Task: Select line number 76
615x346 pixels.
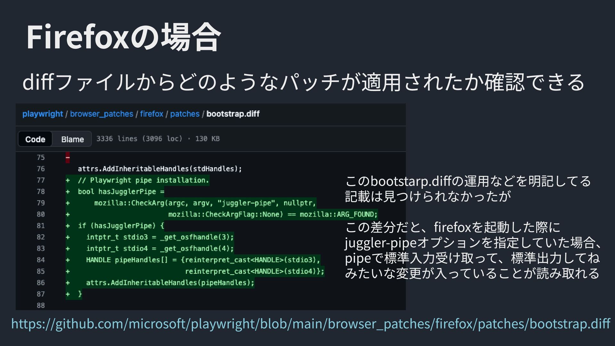Action: [41, 169]
